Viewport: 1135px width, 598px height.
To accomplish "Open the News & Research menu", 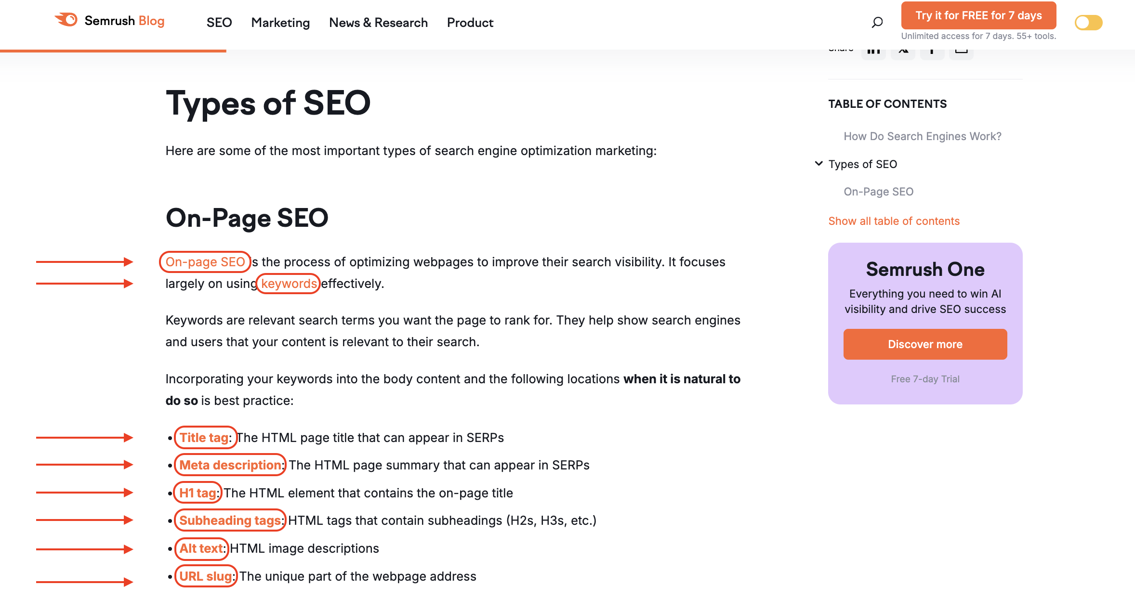I will (379, 23).
